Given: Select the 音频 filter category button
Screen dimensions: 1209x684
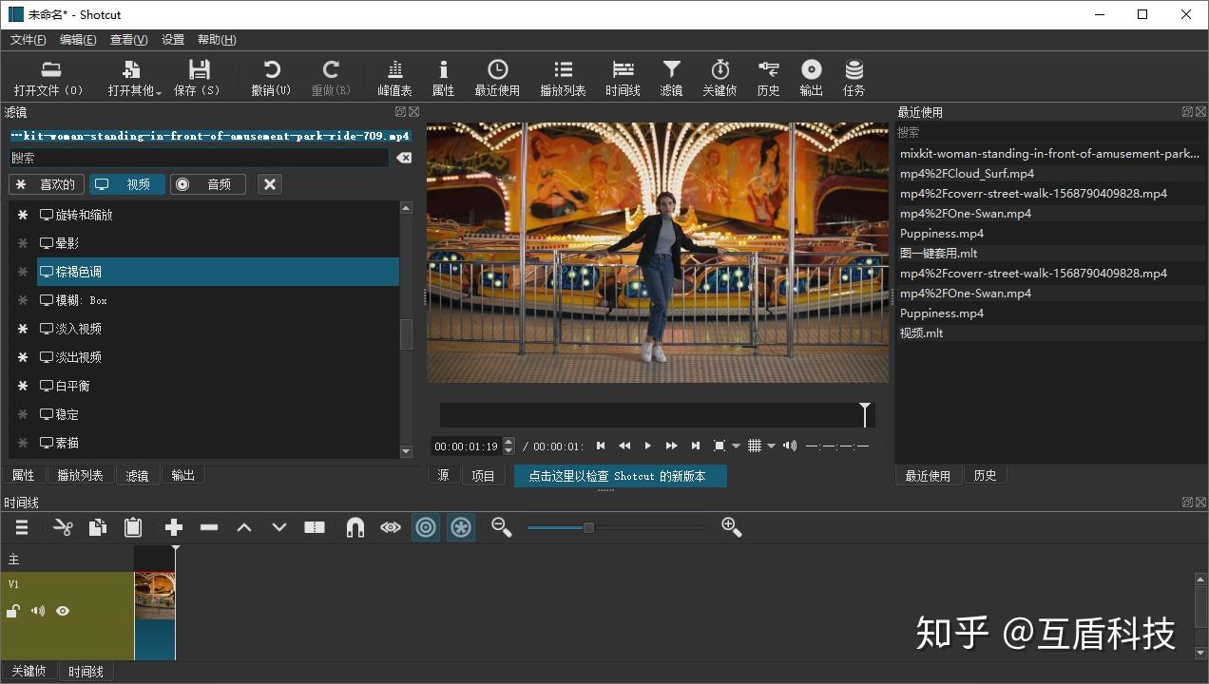Looking at the screenshot, I should 207,184.
